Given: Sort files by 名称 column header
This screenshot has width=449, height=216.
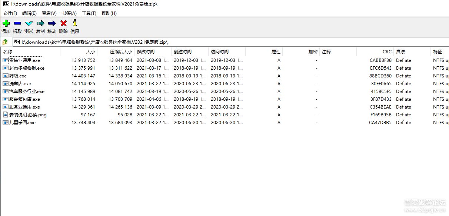Looking at the screenshot, I should (8, 52).
